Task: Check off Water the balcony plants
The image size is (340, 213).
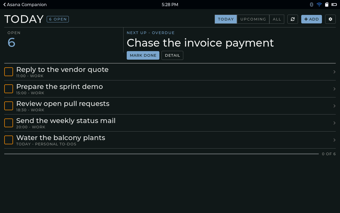Action: (x=8, y=140)
